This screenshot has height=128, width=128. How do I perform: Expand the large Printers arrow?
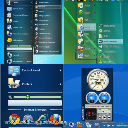[x=61, y=84]
